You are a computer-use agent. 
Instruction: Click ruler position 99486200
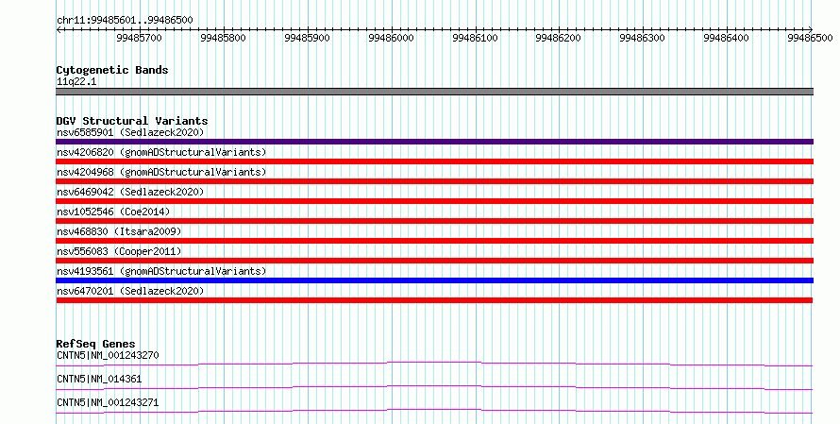[558, 38]
